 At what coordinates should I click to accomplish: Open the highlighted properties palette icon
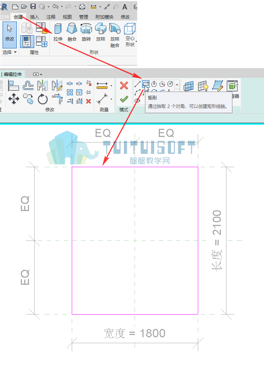[27, 41]
